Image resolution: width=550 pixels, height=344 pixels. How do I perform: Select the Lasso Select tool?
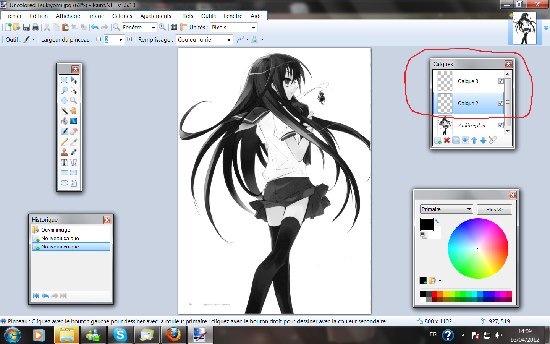64,90
